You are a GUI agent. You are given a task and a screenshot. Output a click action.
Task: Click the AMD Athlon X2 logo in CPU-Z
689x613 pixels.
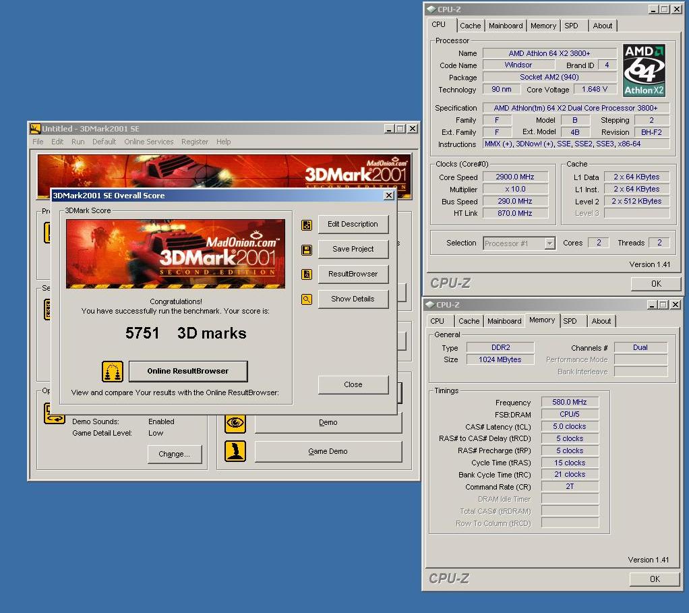[644, 70]
